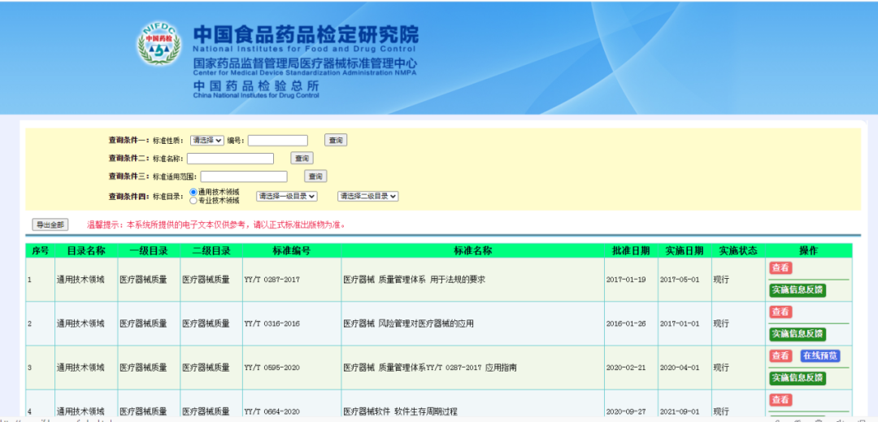This screenshot has height=422, width=878.
Task: Click the NIFDC logo emblem
Action: pos(159,44)
